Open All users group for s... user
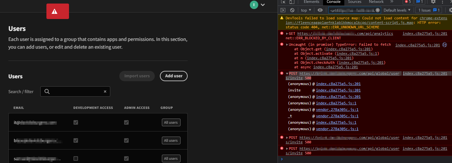 [x=171, y=158]
